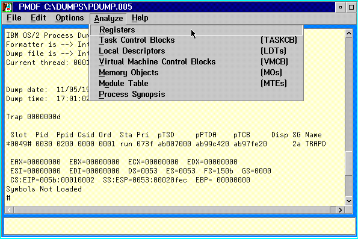
Task: Click the vertical scrollbar up arrow
Action: coord(349,34)
